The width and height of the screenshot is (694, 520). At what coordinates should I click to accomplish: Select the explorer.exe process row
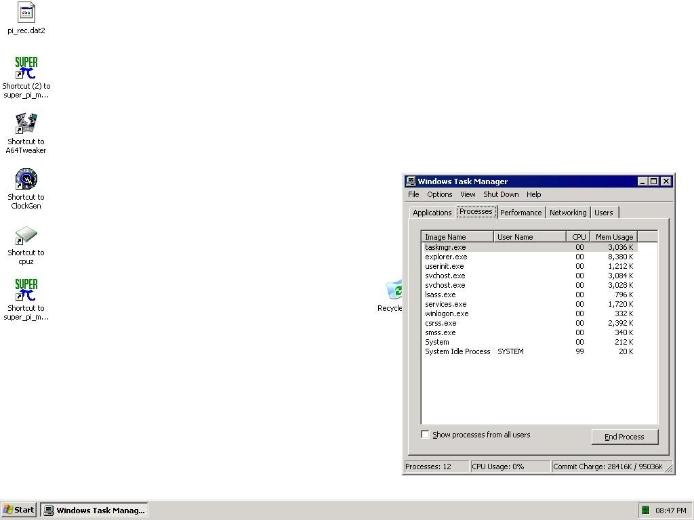(529, 257)
